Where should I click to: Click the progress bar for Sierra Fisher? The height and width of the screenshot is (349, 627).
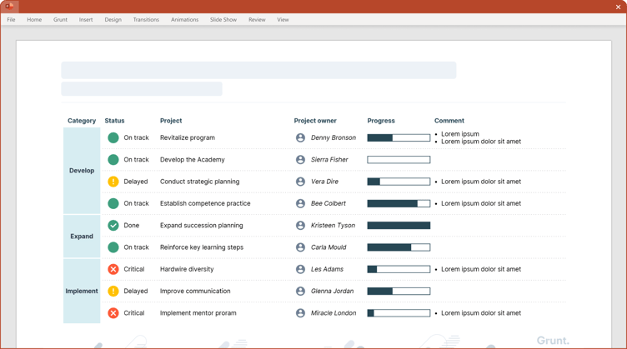(399, 160)
